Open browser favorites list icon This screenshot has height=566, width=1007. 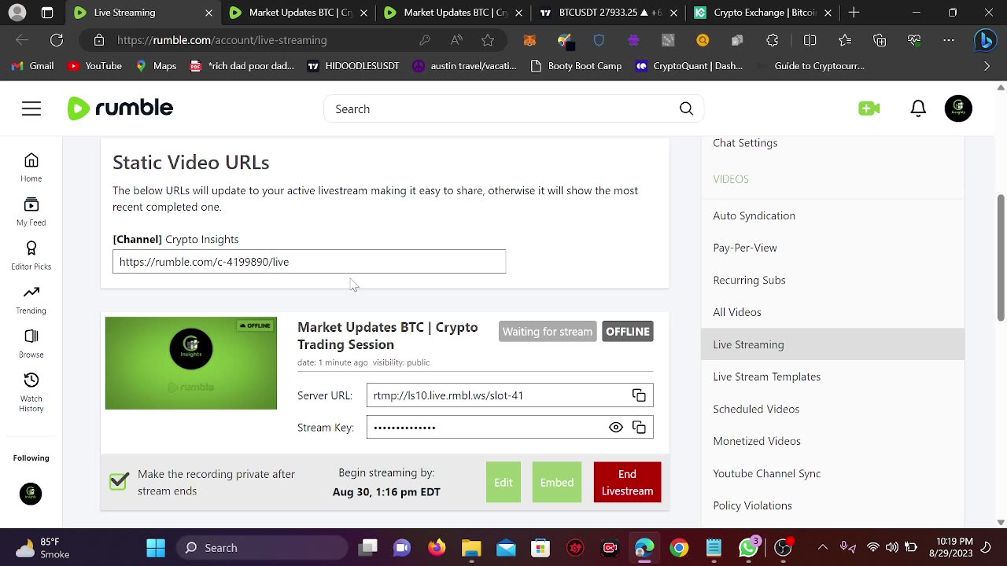point(845,40)
